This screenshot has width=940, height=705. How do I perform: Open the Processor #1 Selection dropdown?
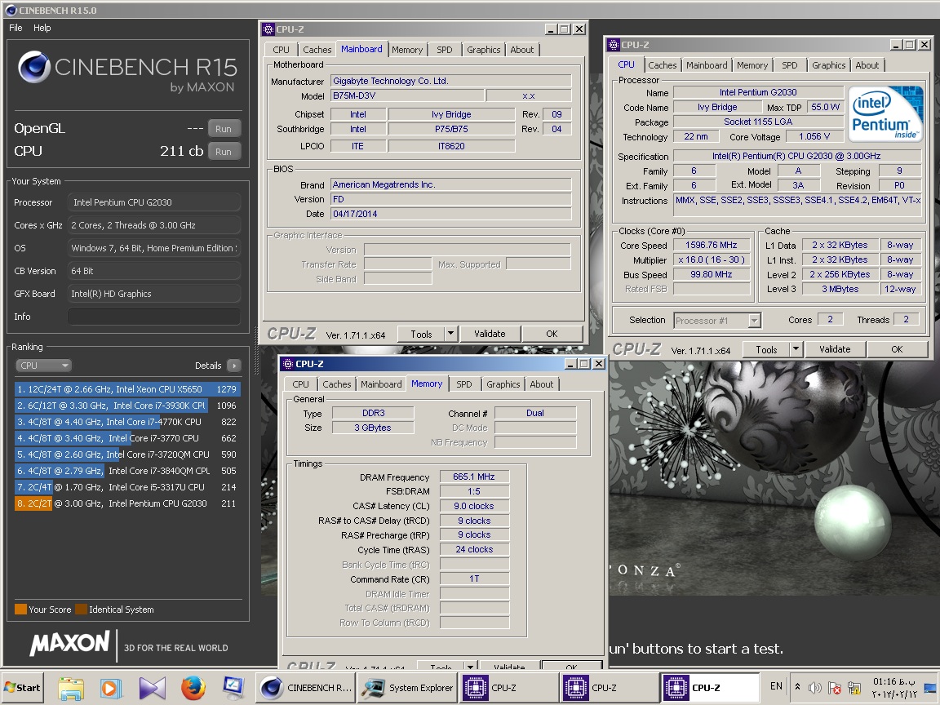click(x=717, y=320)
